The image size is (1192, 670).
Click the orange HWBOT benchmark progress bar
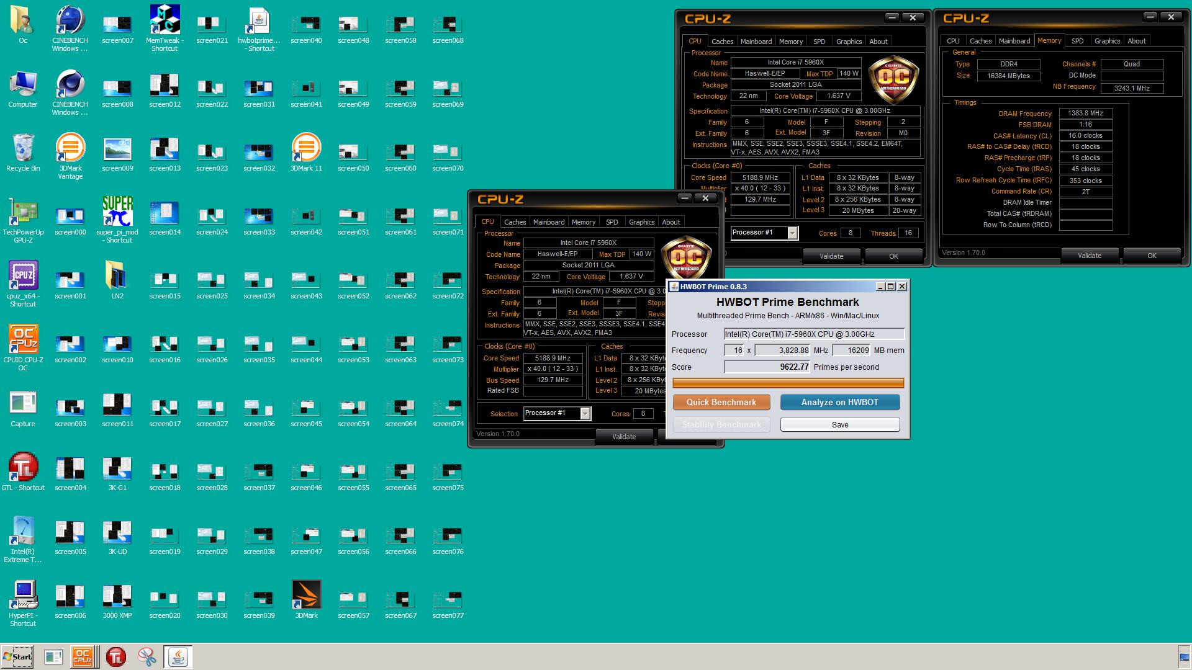pyautogui.click(x=788, y=383)
